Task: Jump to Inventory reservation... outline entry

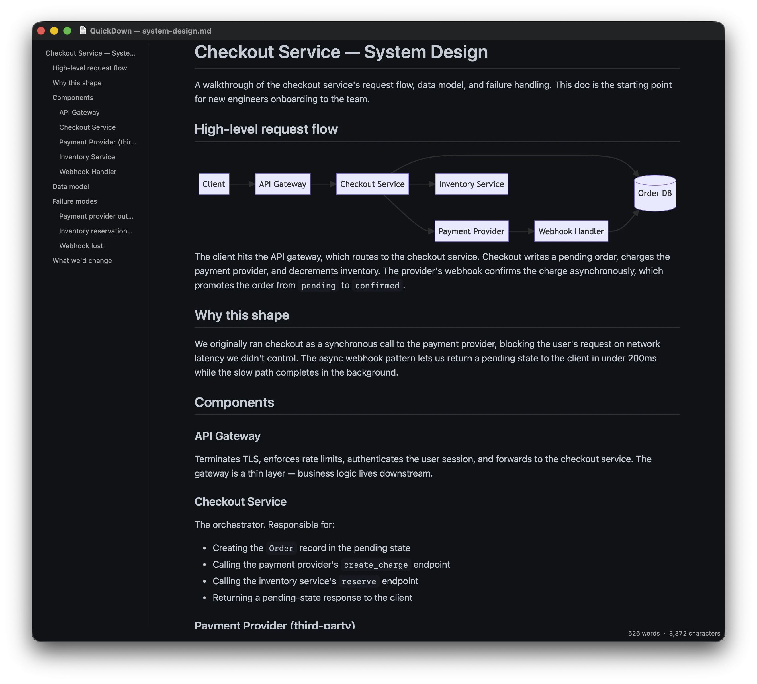Action: coord(96,231)
